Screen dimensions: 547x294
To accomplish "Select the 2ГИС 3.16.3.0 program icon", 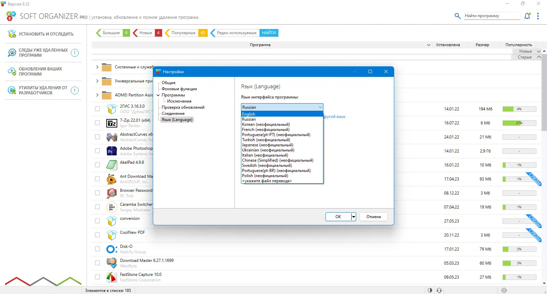I will coord(112,109).
